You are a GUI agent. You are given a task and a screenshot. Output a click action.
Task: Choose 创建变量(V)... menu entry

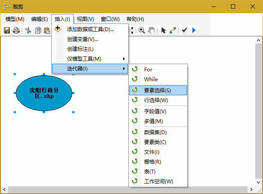click(x=90, y=39)
